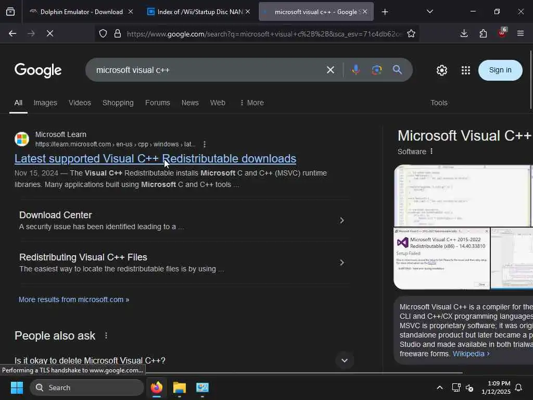Go back to previous page

(12, 33)
